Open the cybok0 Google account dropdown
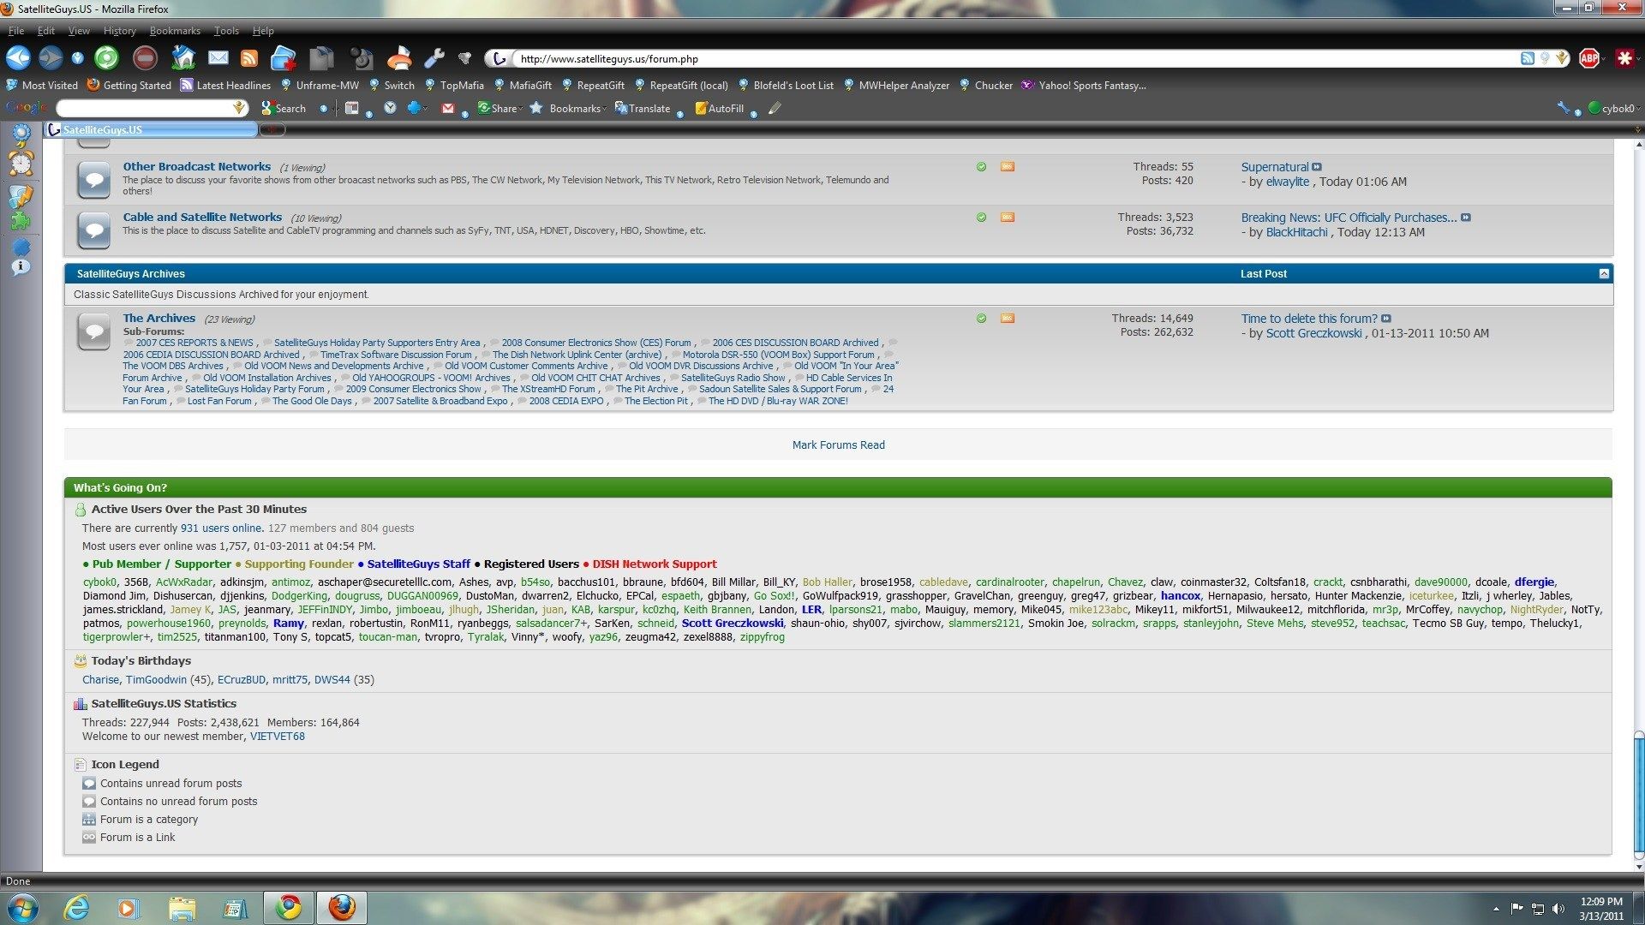This screenshot has width=1645, height=925. click(x=1614, y=108)
